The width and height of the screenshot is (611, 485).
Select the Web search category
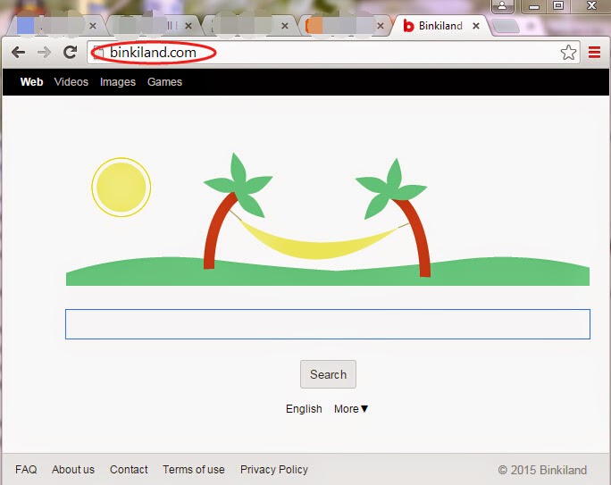pyautogui.click(x=31, y=82)
